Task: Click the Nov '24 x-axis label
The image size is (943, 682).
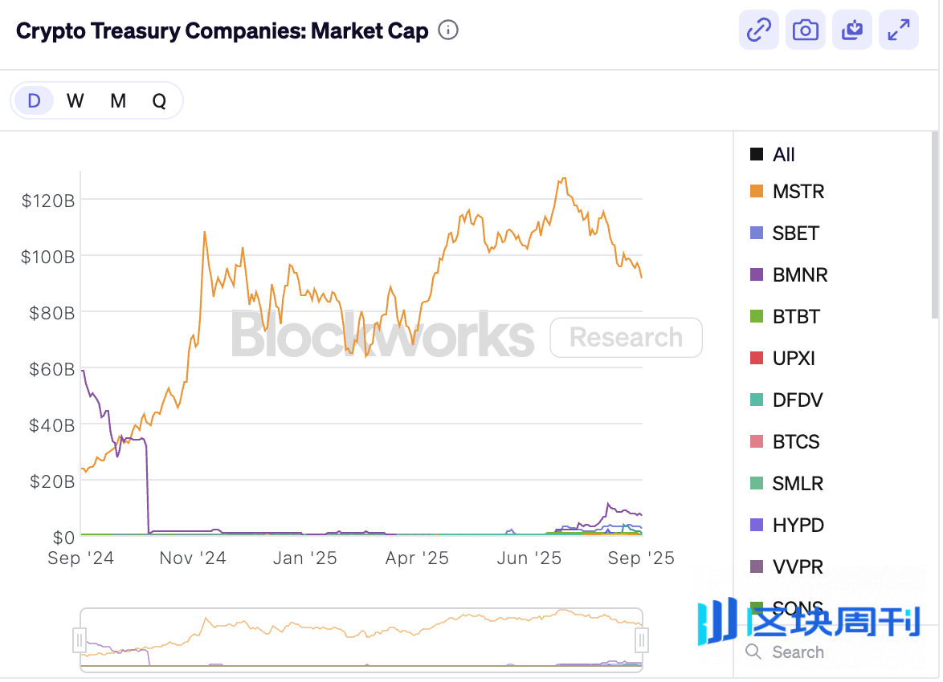Action: click(193, 558)
